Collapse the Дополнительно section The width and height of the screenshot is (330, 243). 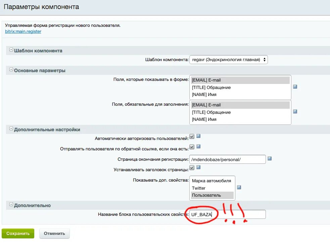(x=11, y=204)
